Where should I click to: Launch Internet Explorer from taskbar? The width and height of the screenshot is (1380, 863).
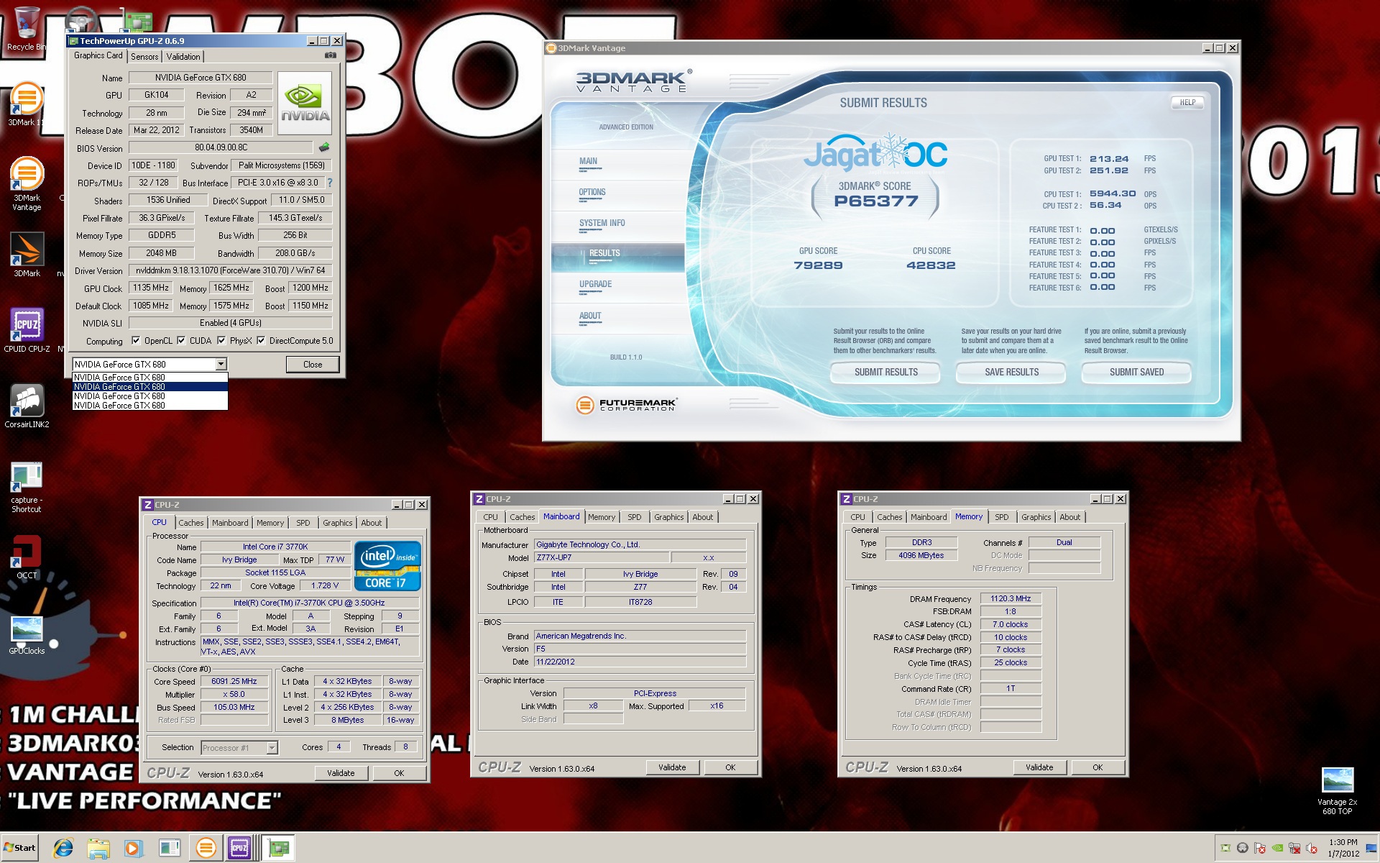(x=63, y=848)
